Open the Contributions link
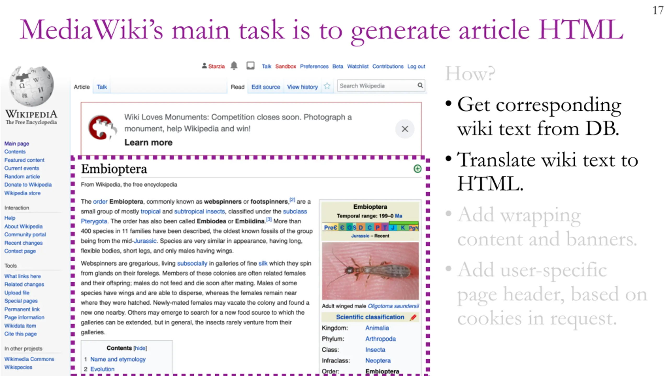 (388, 66)
